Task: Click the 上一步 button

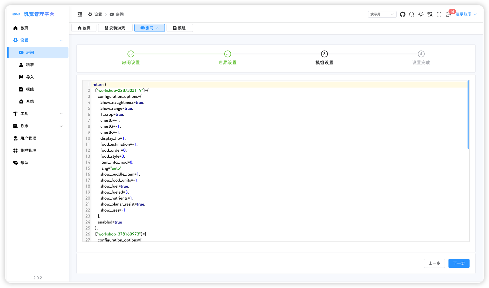Action: [x=434, y=263]
